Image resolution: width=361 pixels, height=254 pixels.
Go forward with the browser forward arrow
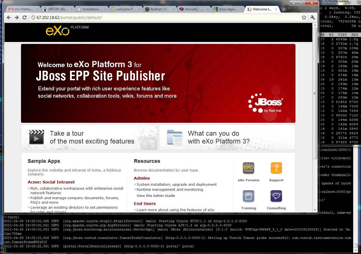click(17, 17)
